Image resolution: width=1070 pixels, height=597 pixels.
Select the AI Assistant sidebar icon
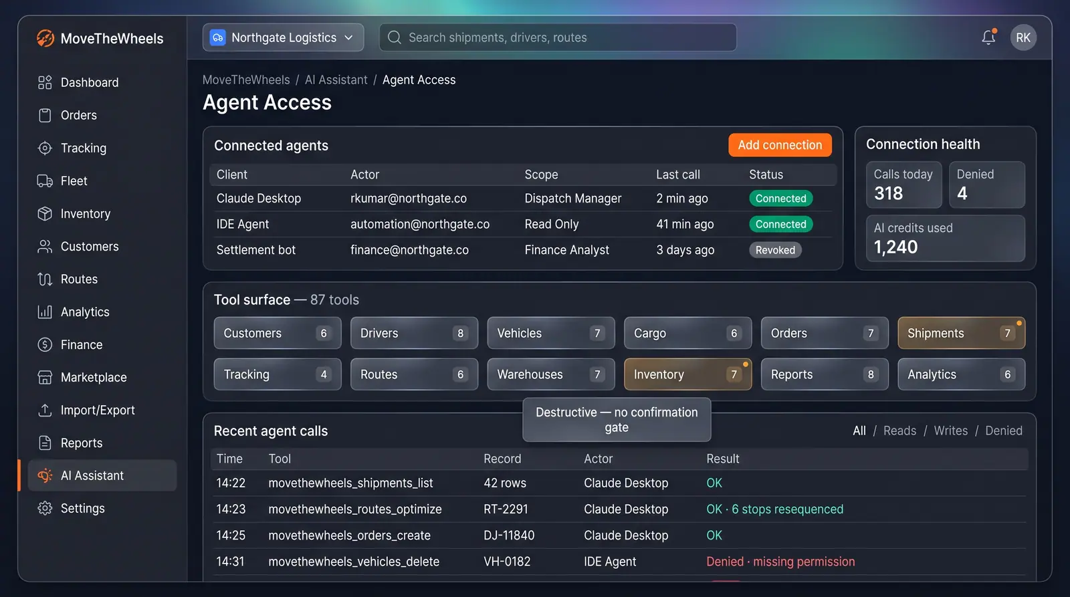click(45, 475)
